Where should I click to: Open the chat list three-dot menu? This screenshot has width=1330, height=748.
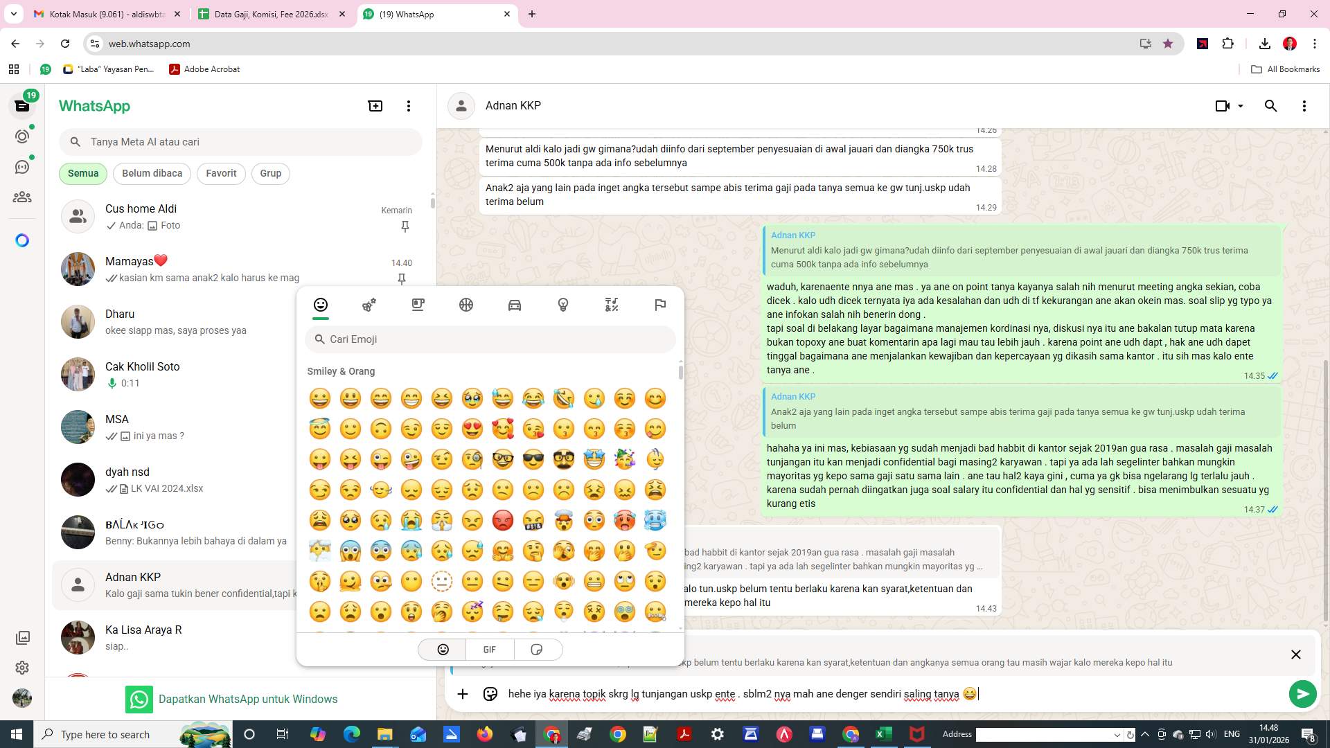409,106
